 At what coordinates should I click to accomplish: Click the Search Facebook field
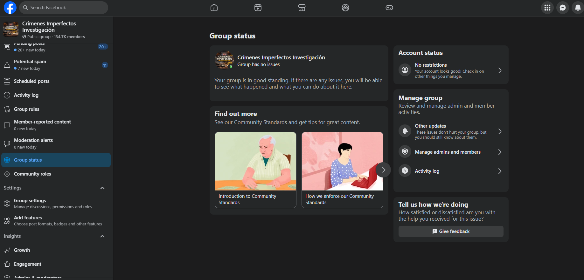click(x=64, y=8)
